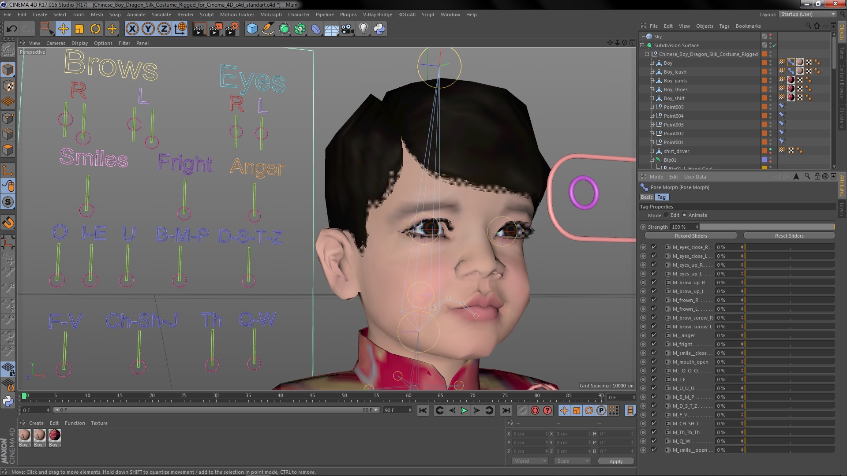The width and height of the screenshot is (847, 476).
Task: Add a light object via bulb icon
Action: tap(363, 29)
